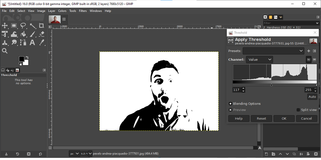Select the Zoom tool

click(x=5, y=51)
